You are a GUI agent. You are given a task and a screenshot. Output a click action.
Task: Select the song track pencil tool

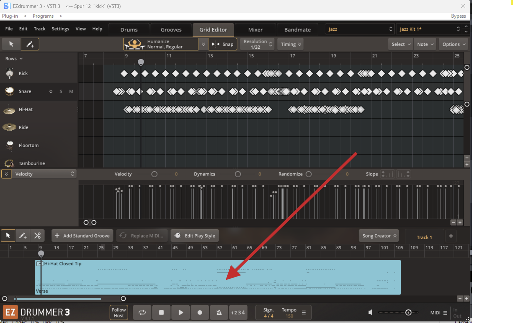pyautogui.click(x=23, y=236)
